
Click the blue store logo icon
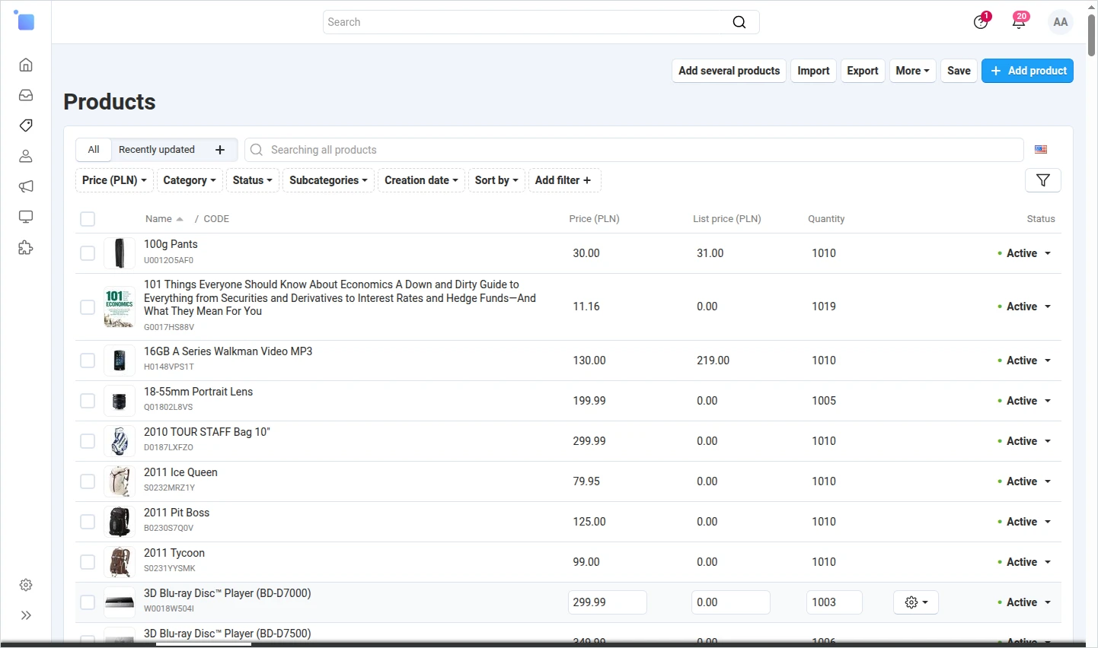pyautogui.click(x=25, y=21)
